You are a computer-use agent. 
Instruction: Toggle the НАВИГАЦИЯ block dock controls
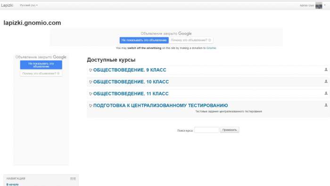(73, 178)
